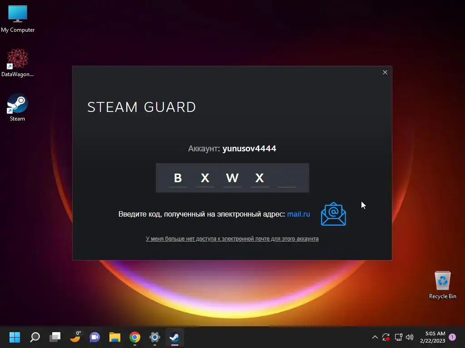Click the third code box containing W
Viewport: 465px width, 348px height.
pyautogui.click(x=232, y=178)
